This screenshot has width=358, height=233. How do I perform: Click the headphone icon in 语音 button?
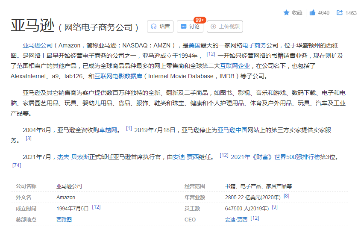154,27
